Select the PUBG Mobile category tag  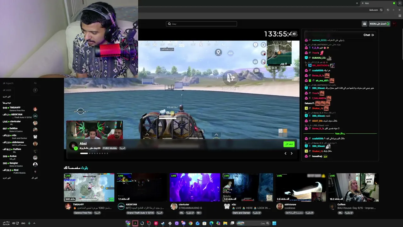point(110,148)
